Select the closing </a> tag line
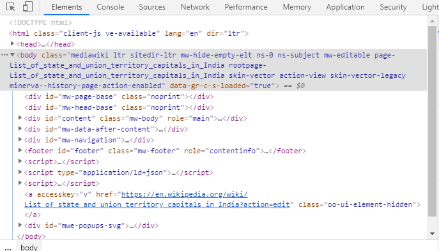 point(33,215)
